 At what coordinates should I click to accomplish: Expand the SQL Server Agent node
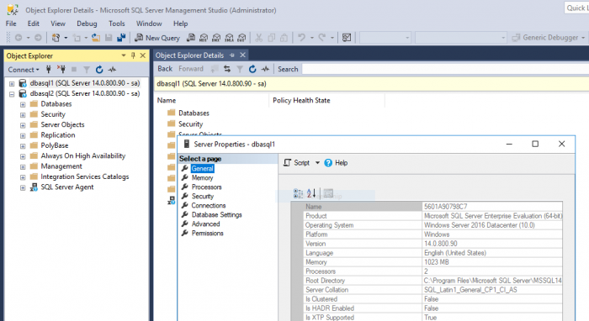point(23,188)
